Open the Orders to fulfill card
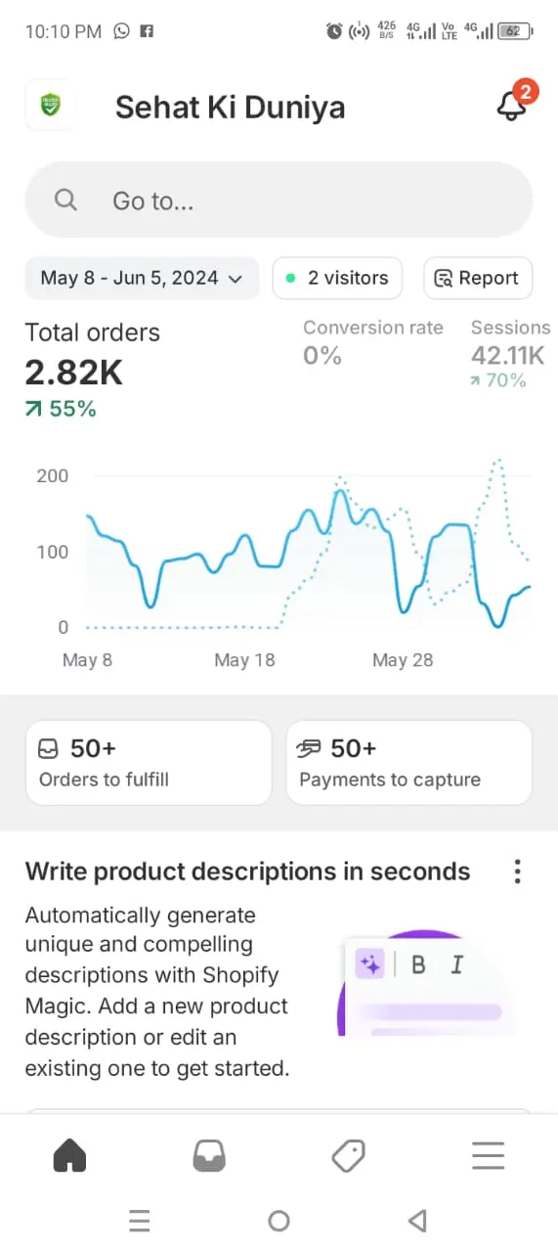 [x=149, y=763]
